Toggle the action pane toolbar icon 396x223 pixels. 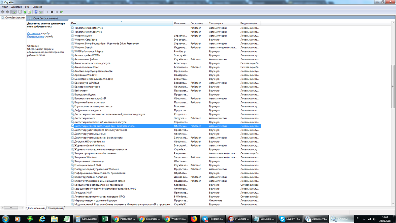coord(41,12)
